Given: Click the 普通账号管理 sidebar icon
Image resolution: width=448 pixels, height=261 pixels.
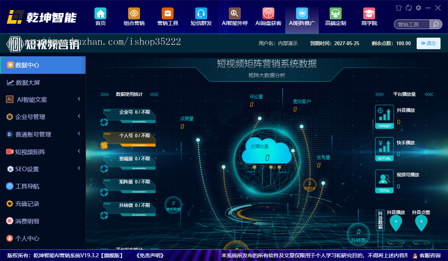Looking at the screenshot, I should pyautogui.click(x=10, y=134).
